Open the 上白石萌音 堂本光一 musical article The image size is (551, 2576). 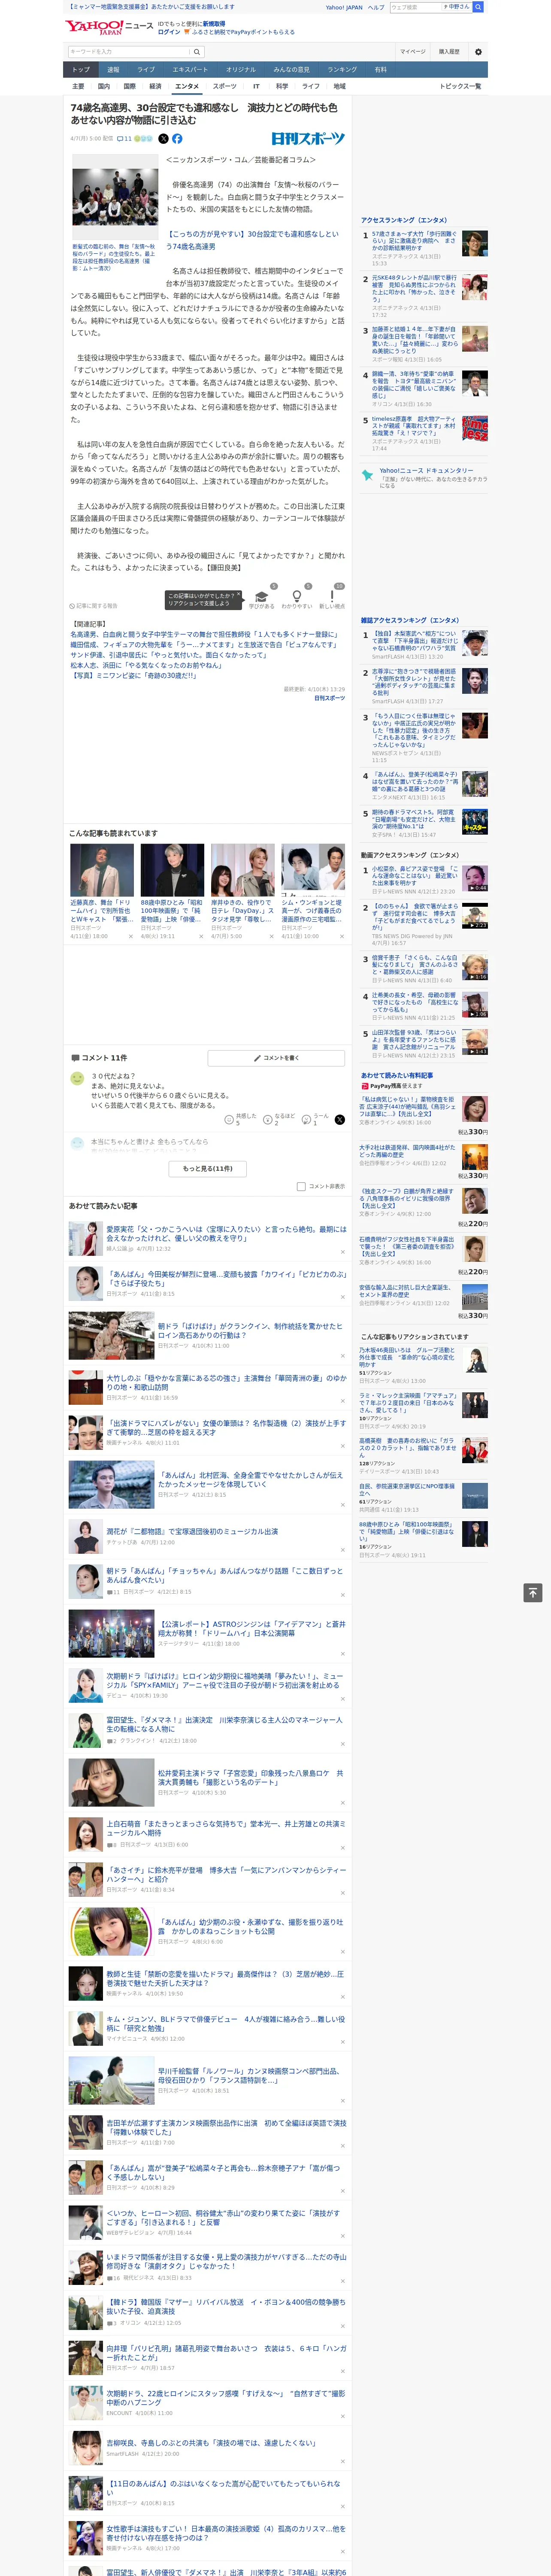(226, 1828)
